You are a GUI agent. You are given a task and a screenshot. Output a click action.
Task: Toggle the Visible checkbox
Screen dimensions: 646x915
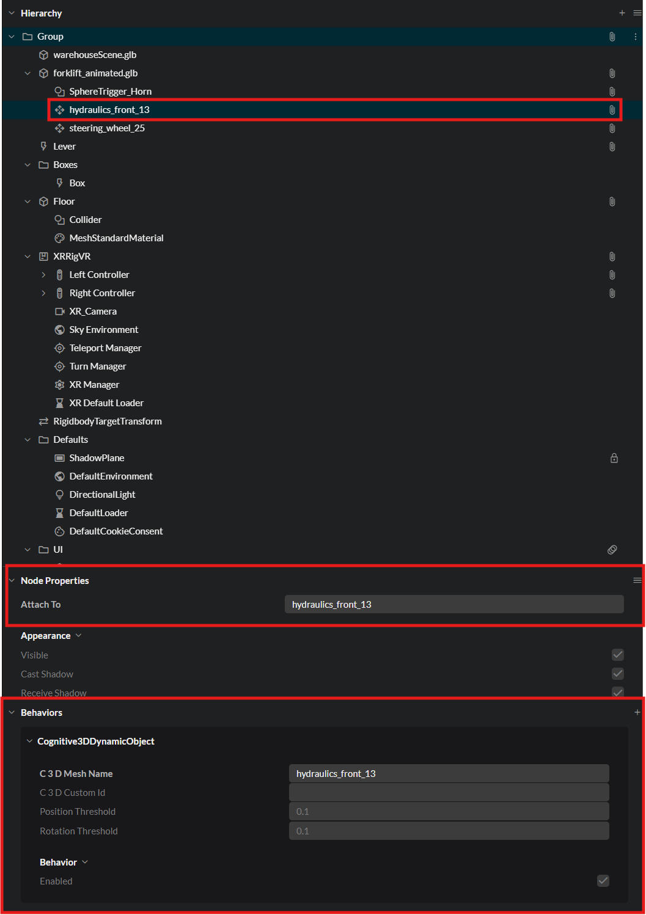click(x=618, y=655)
